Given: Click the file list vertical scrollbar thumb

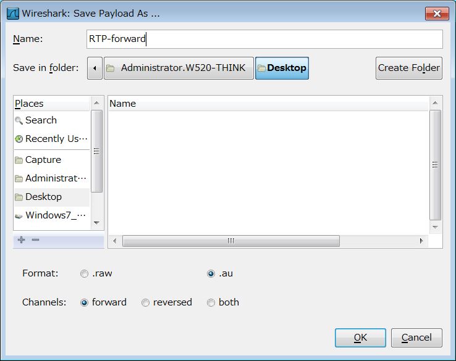Looking at the screenshot, I should pos(435,165).
